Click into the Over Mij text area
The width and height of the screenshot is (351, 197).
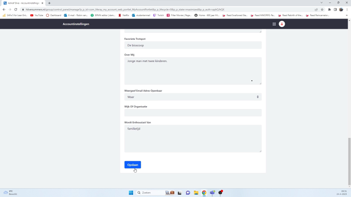pyautogui.click(x=193, y=70)
